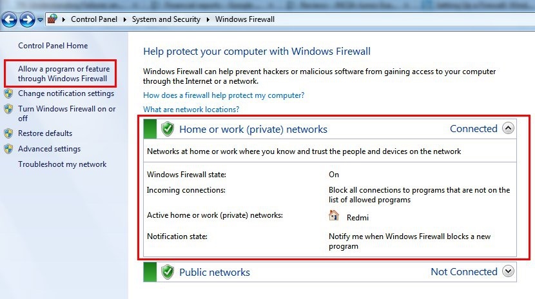The width and height of the screenshot is (535, 299).
Task: Open How does a firewall help link
Action: (224, 95)
